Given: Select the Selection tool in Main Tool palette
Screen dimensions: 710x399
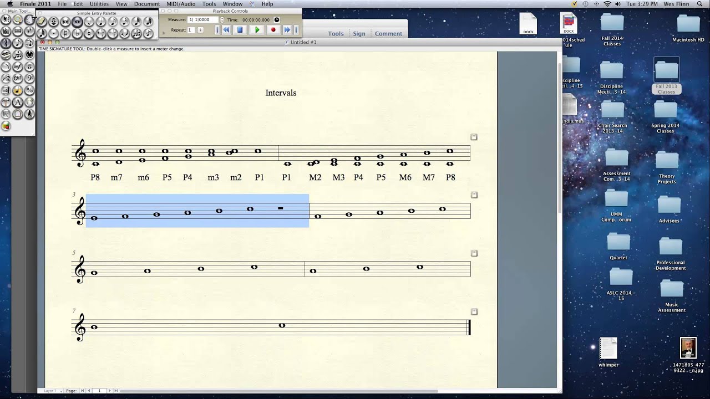Looking at the screenshot, I should (x=6, y=19).
